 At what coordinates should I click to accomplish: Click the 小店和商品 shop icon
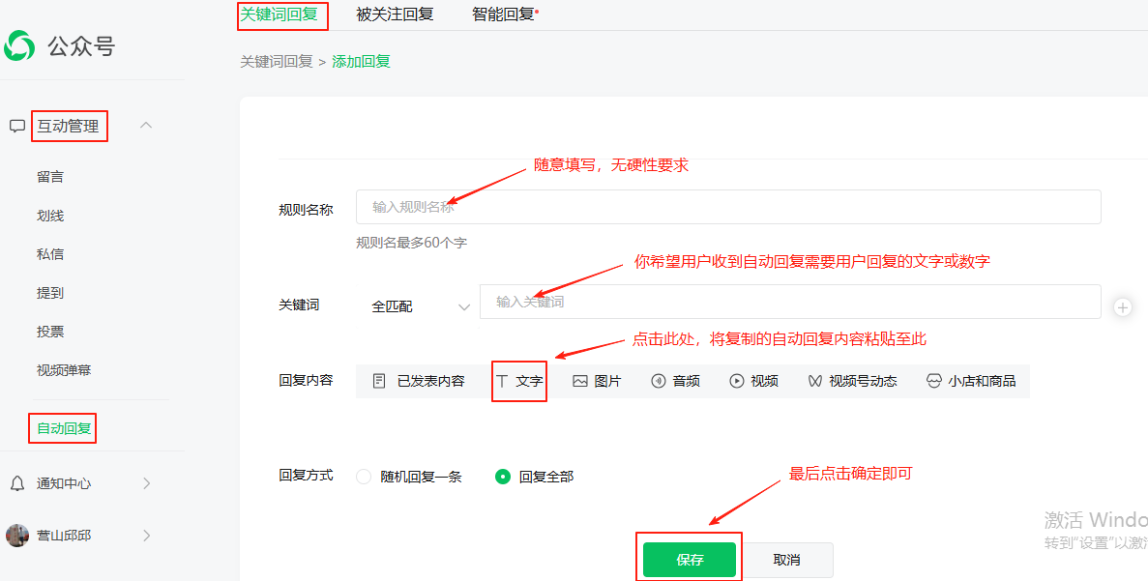coord(933,381)
